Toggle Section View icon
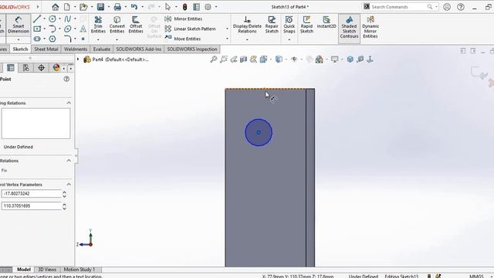494x278 pixels. (x=244, y=59)
